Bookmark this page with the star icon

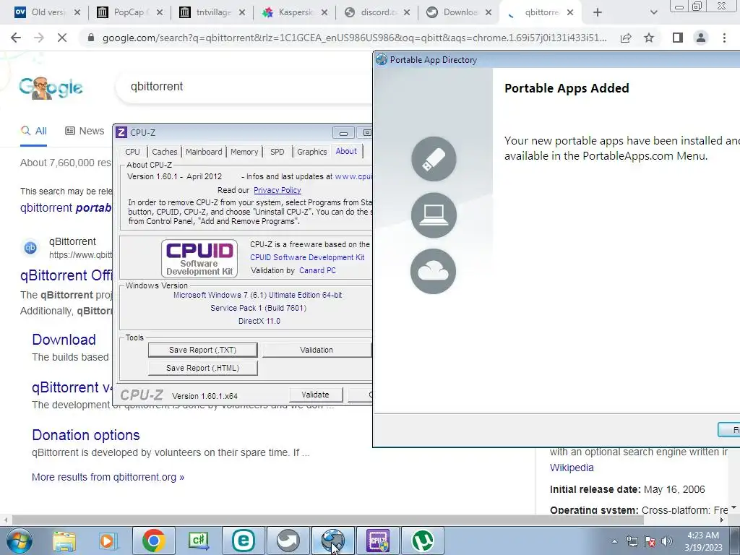649,38
